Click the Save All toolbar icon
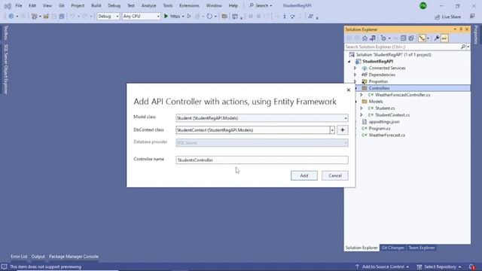The image size is (482, 271). [62, 16]
